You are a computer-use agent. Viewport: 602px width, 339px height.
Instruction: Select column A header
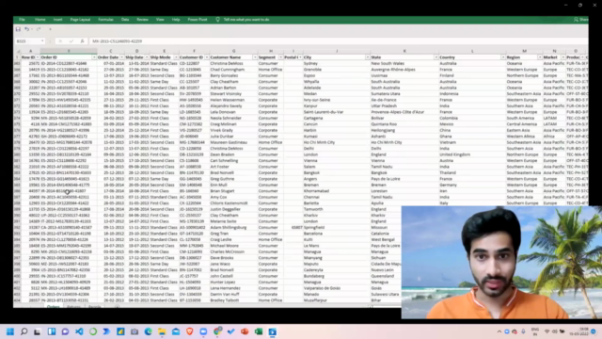click(x=30, y=51)
